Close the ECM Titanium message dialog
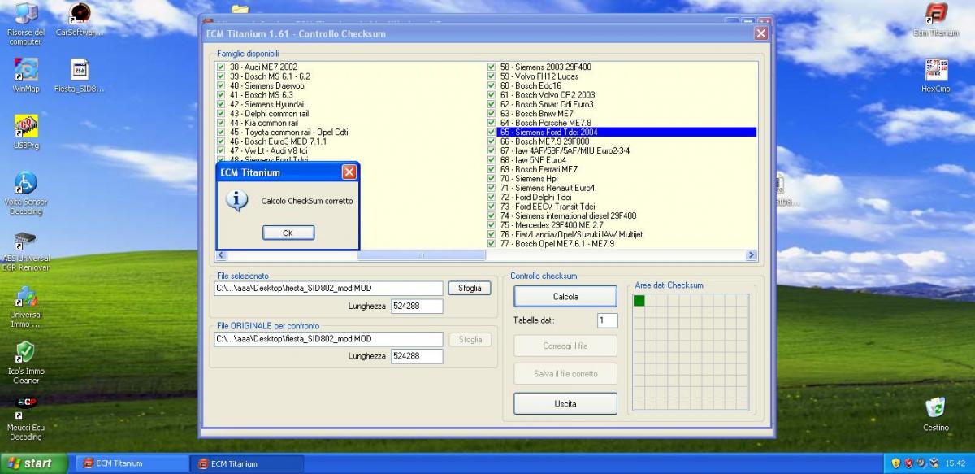The image size is (975, 474). (x=349, y=172)
